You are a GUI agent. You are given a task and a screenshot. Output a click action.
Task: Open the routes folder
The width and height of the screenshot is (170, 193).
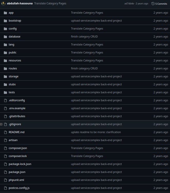13,68
